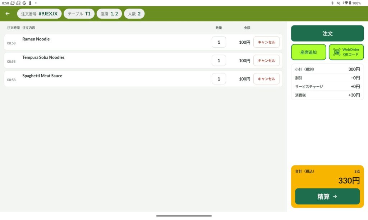
Task: Tap the order number #9JEXJX chip
Action: click(39, 14)
